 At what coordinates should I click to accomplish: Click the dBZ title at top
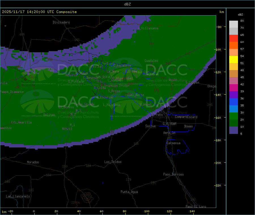click(x=127, y=4)
